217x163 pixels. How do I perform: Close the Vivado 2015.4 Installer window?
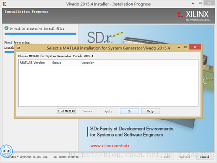(x=209, y=3)
